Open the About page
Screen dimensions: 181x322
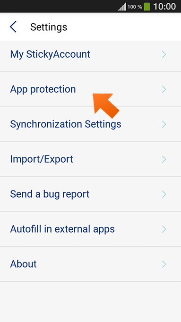pyautogui.click(x=91, y=264)
